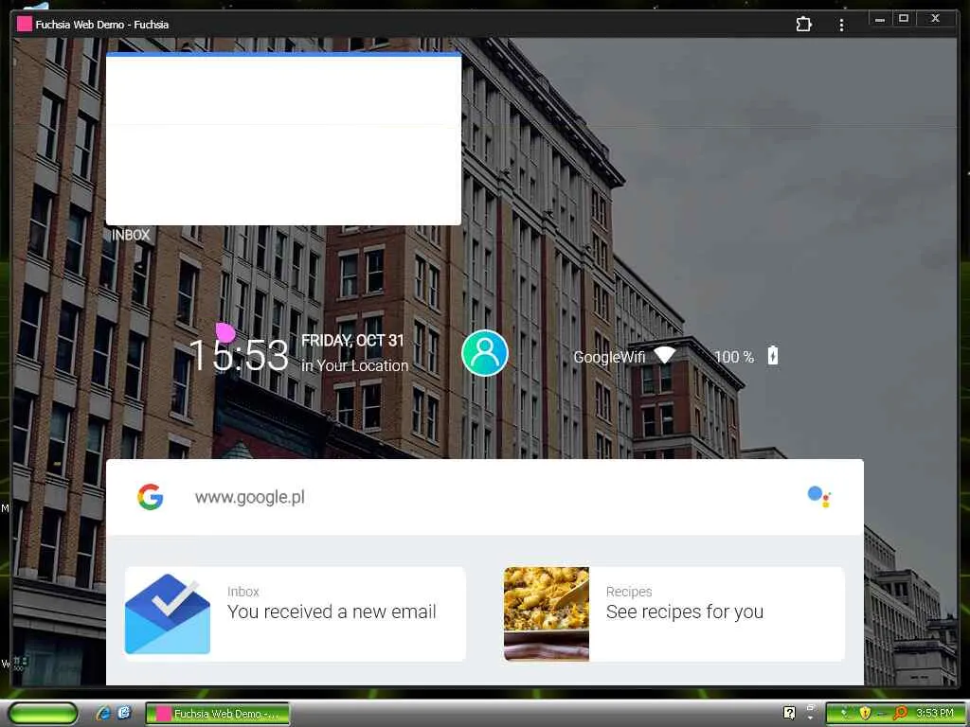970x727 pixels.
Task: Click the 15:53 clock display
Action: point(239,355)
